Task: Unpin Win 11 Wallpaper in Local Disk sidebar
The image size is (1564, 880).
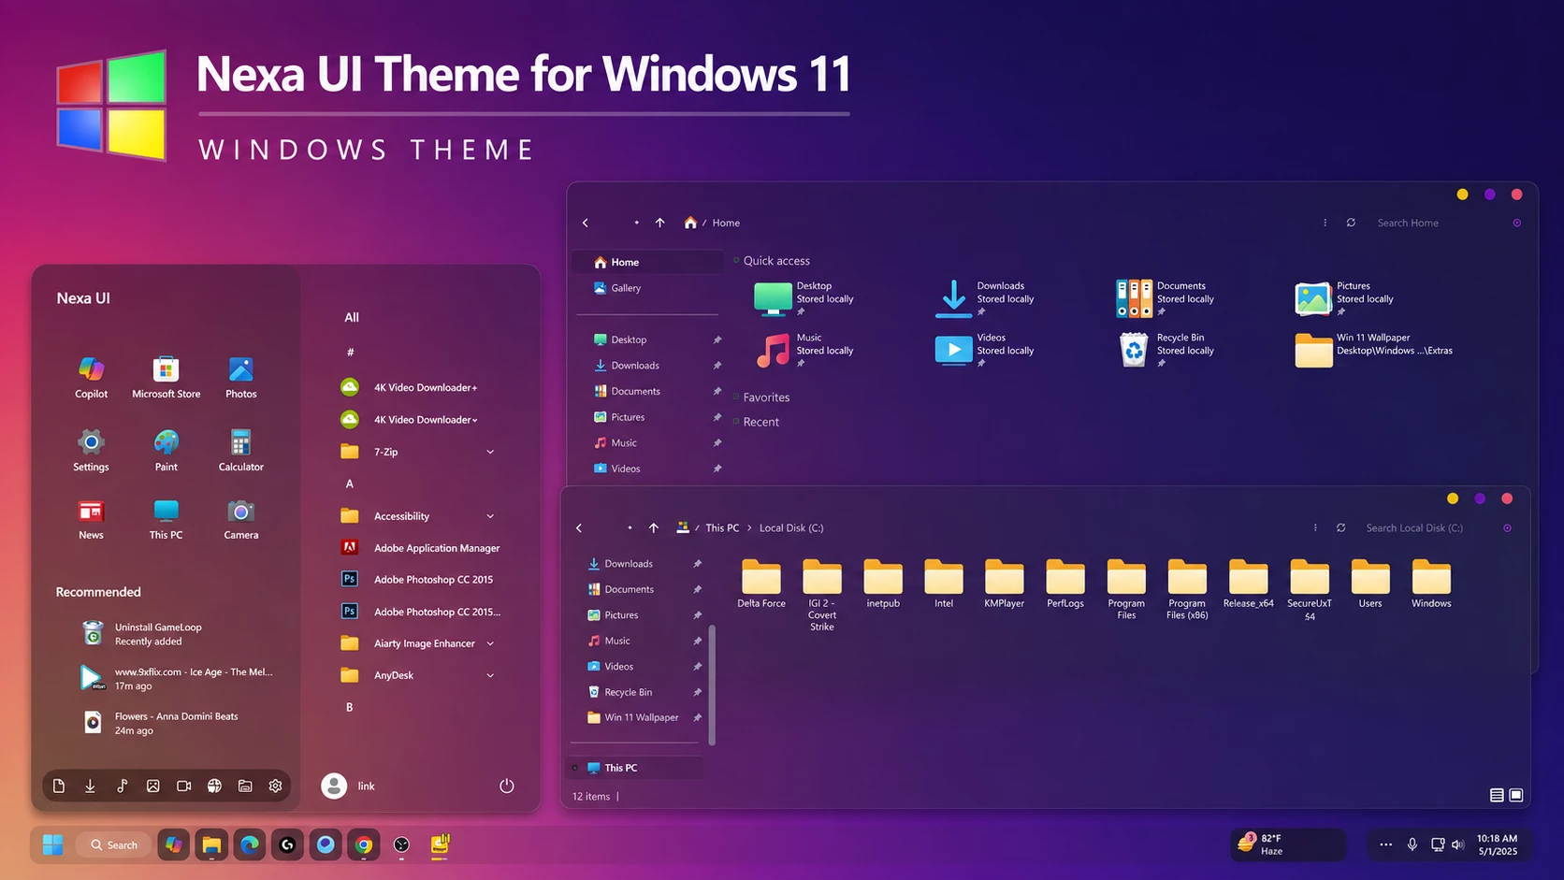Action: coord(697,717)
